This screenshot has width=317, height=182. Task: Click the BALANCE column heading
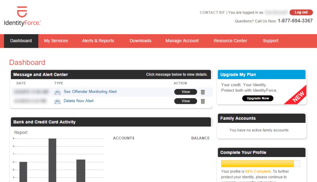[200, 138]
